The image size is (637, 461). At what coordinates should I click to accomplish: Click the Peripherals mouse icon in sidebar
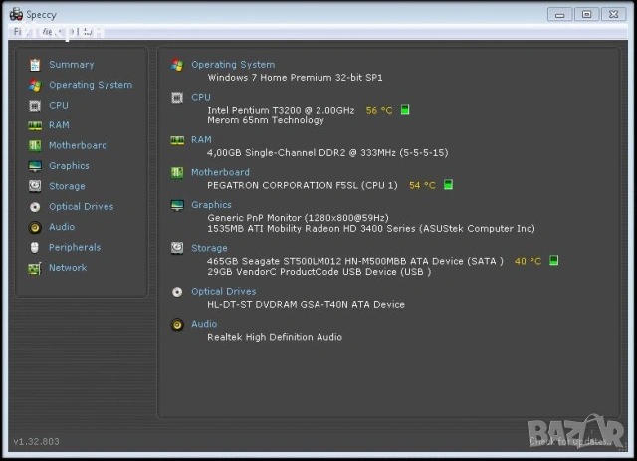[35, 248]
